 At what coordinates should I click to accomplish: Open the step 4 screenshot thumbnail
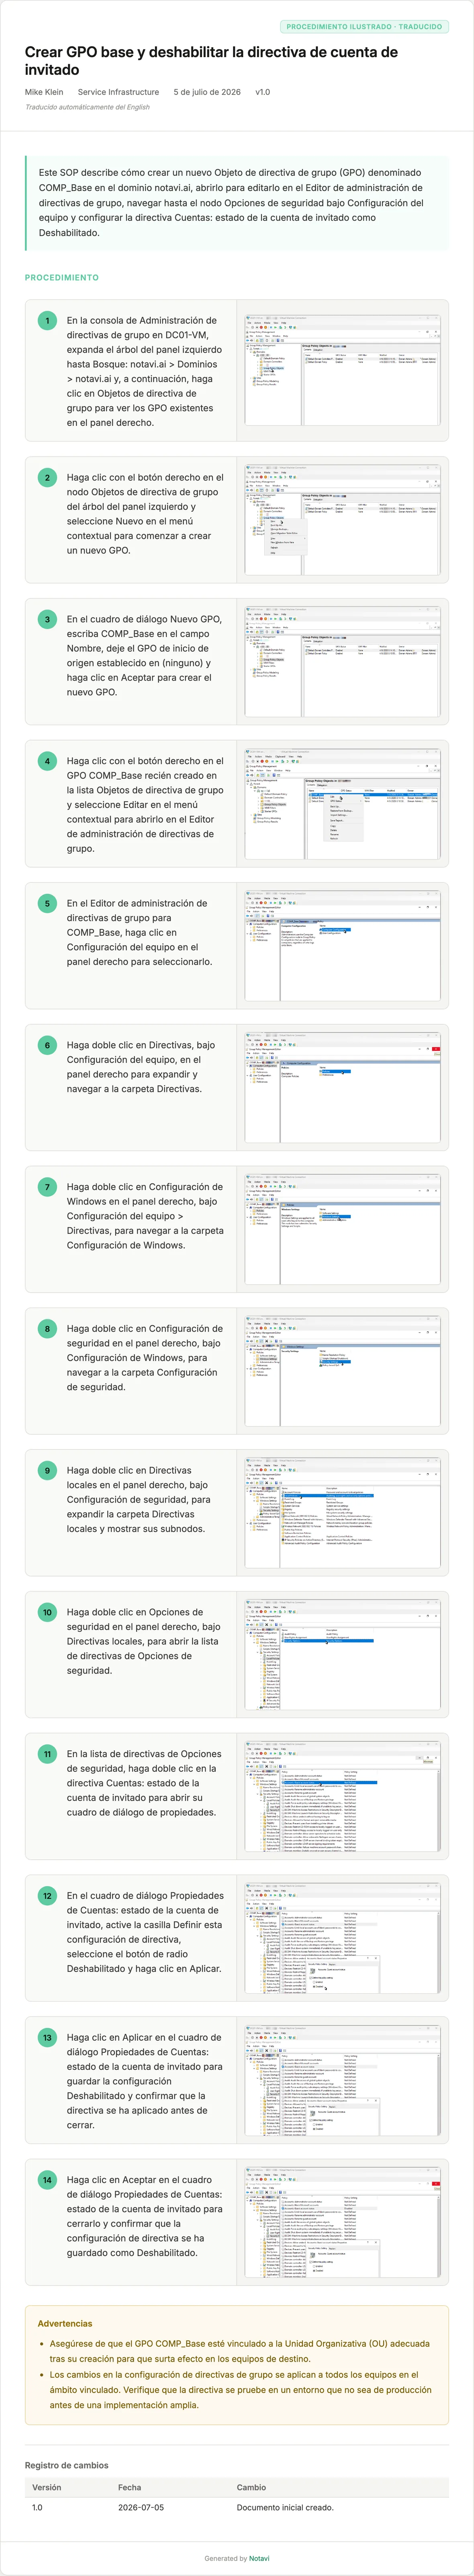342,803
